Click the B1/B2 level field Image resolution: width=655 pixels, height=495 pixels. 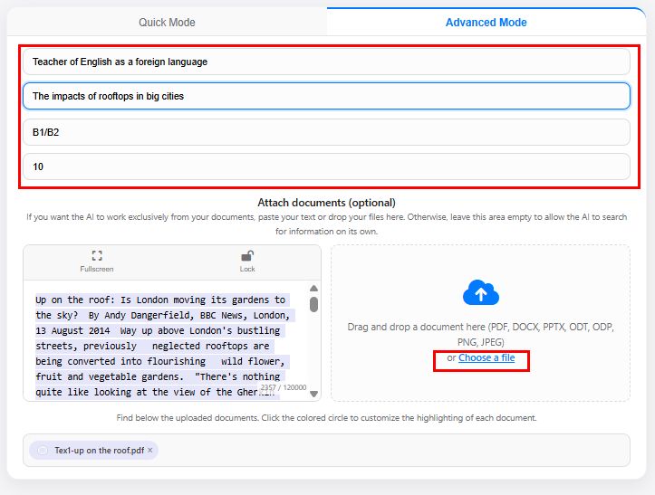pyautogui.click(x=326, y=132)
